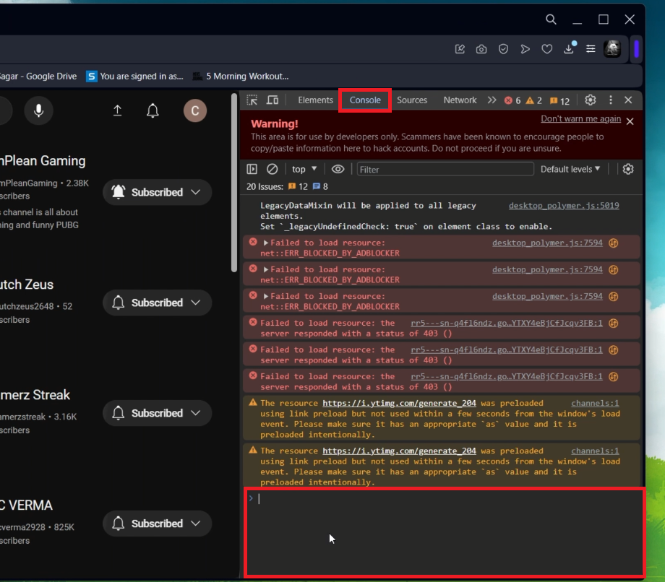This screenshot has width=665, height=582.
Task: Click the voice search microphone button
Action: [38, 110]
